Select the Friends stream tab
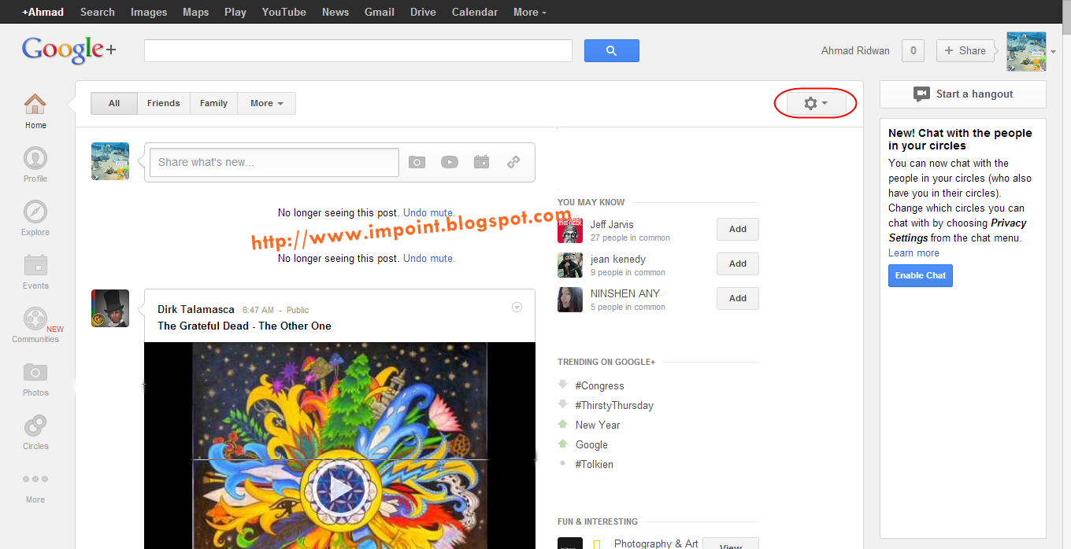 point(164,103)
